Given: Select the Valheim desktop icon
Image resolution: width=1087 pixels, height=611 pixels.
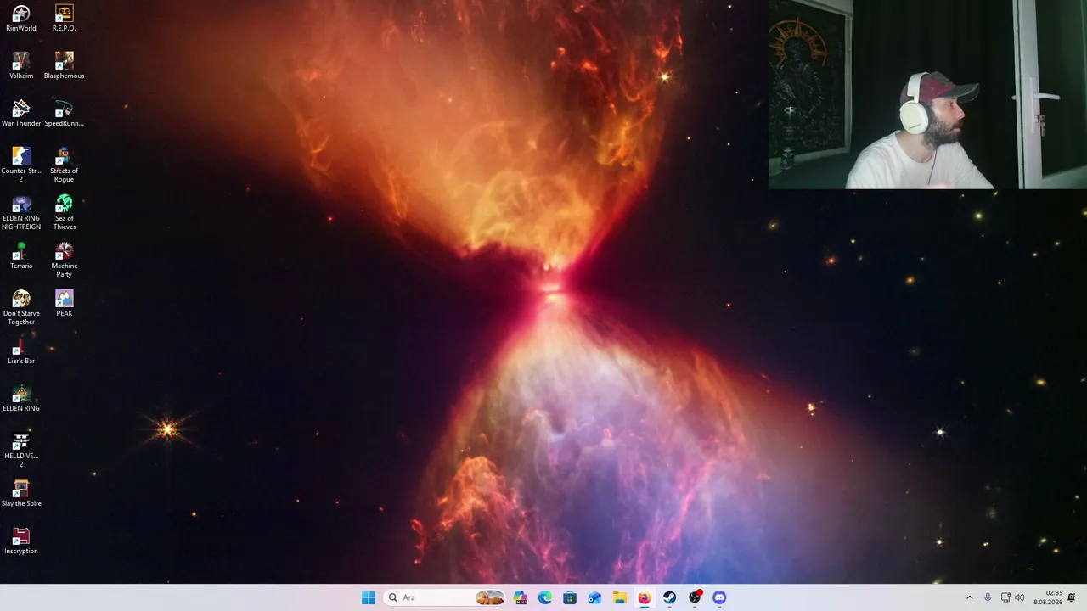Looking at the screenshot, I should [x=21, y=65].
